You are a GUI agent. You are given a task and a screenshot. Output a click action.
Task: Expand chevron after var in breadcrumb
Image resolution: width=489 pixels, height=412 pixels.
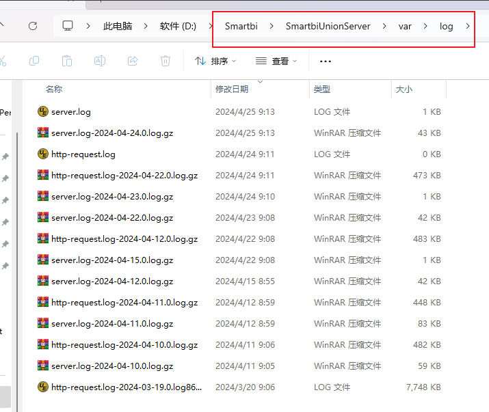pyautogui.click(x=425, y=26)
